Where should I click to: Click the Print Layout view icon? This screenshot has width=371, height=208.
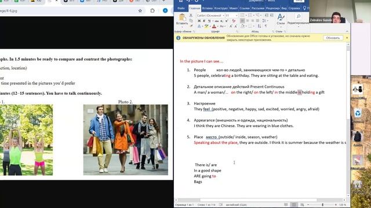294,205
